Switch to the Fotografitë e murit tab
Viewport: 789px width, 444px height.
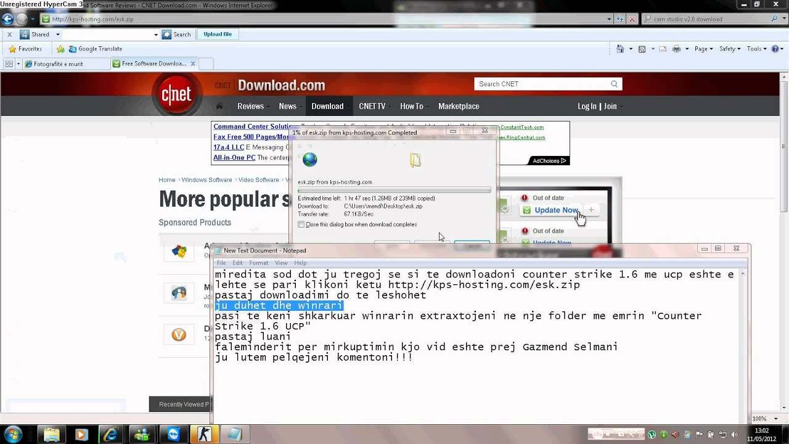point(67,64)
